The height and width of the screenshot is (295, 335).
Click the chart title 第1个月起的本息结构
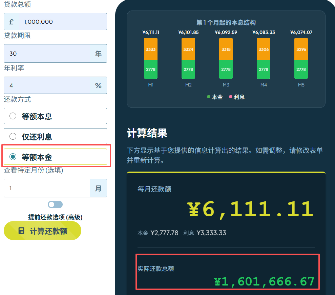click(x=226, y=22)
